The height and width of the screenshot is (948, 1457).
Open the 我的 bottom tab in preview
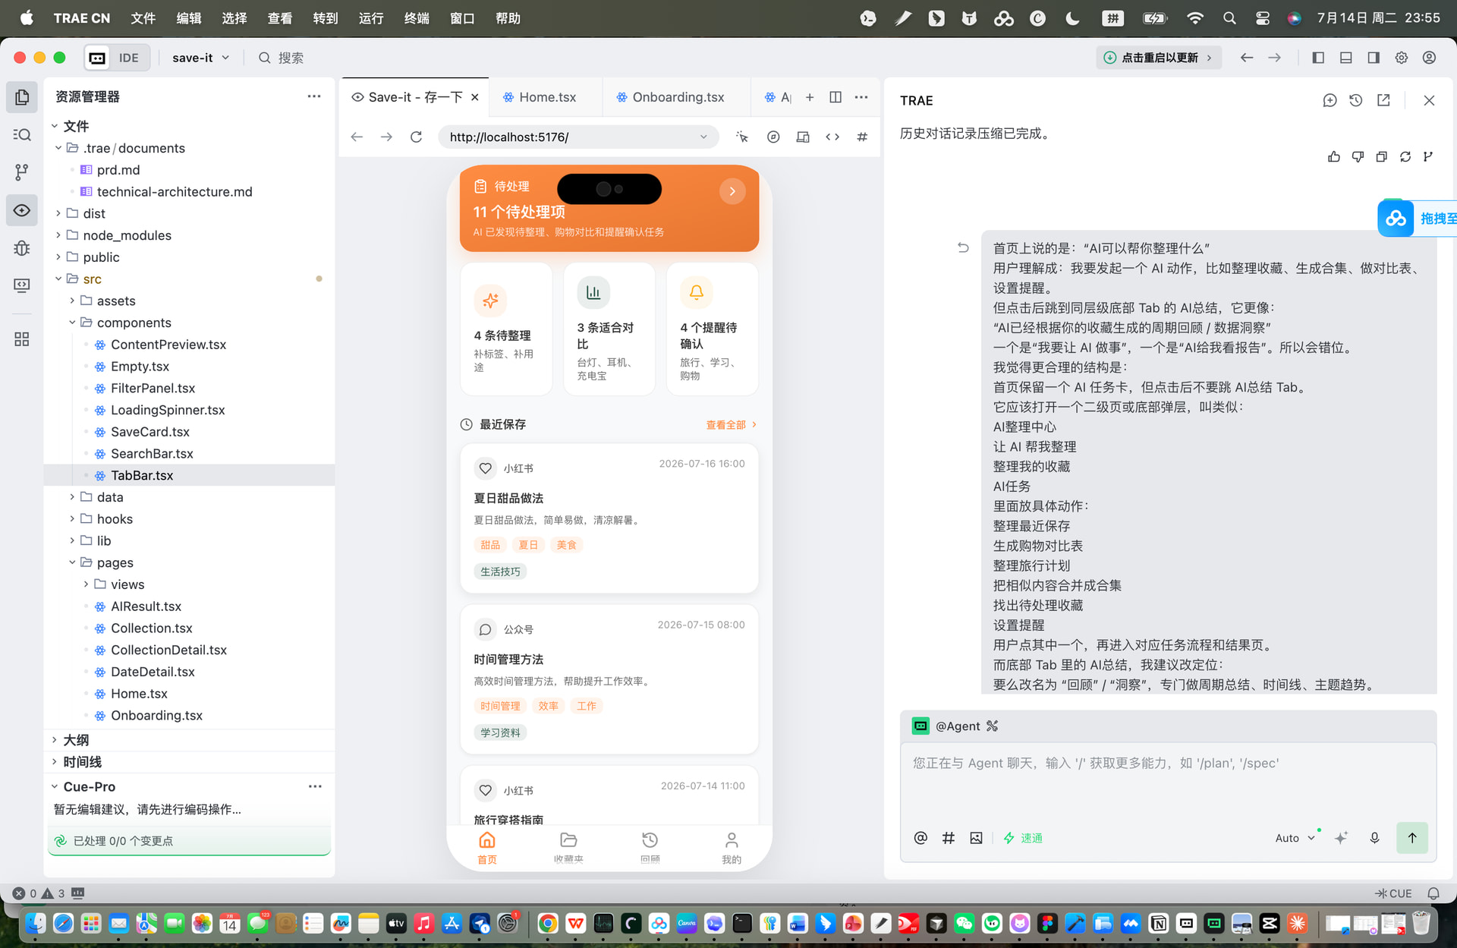pos(732,848)
